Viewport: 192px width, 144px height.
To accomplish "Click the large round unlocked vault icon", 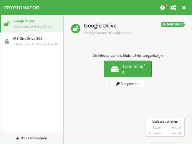I will 76,29.
